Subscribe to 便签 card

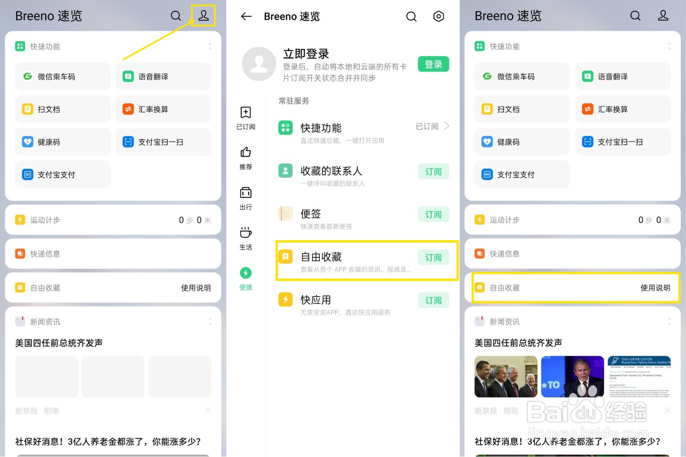click(x=433, y=214)
